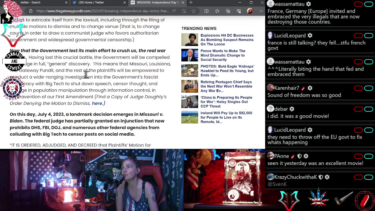
Task: Toggle red oval on Karenhair7's message
Action: point(358,88)
